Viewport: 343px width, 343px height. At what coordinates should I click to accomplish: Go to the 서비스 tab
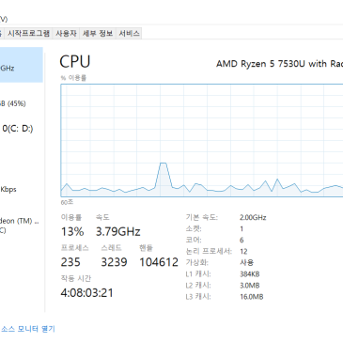(129, 33)
